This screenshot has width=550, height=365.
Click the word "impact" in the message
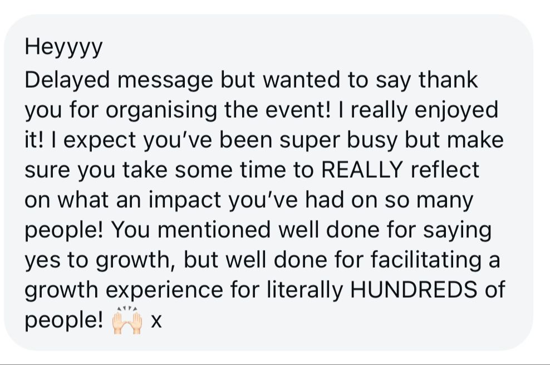click(x=185, y=201)
